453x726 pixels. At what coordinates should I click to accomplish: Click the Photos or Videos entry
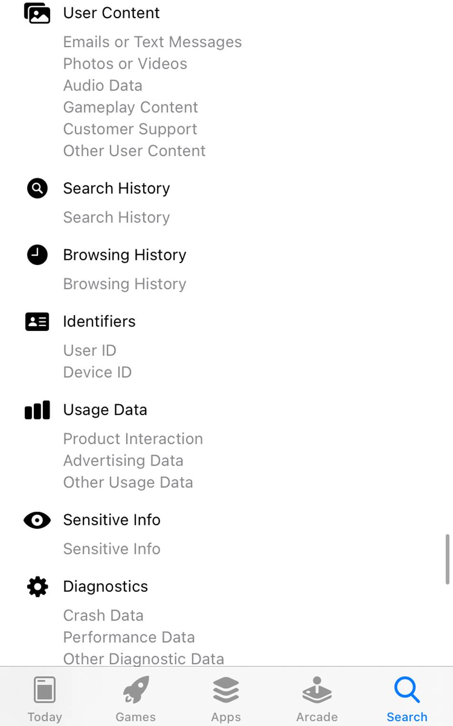point(125,64)
